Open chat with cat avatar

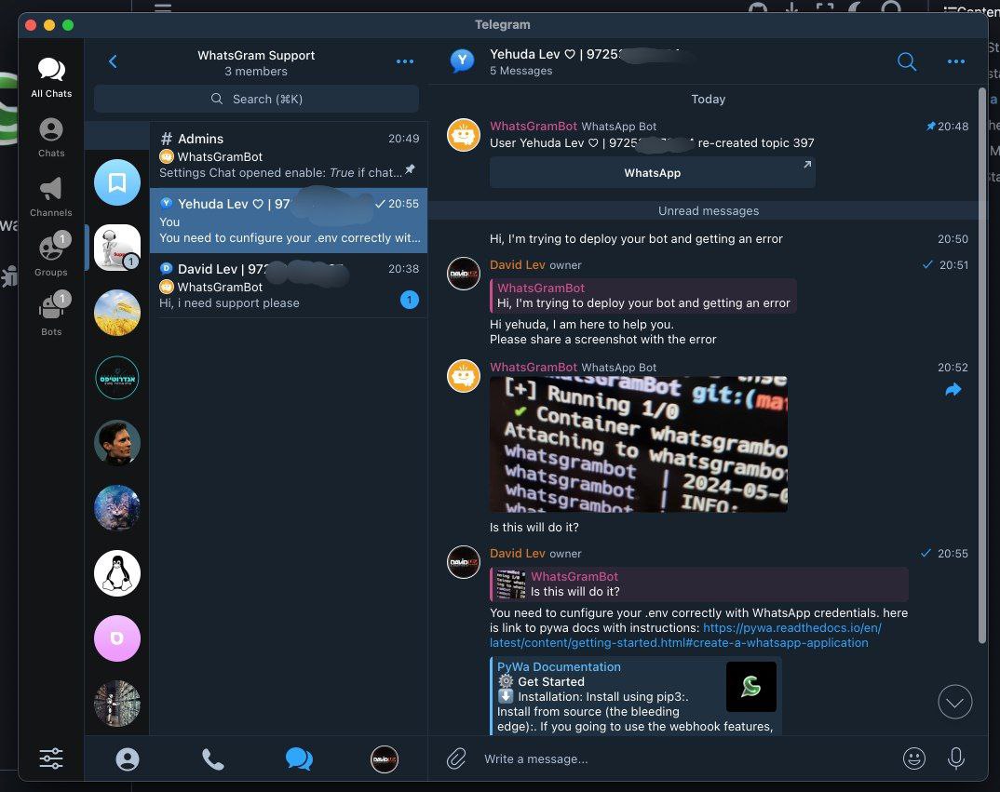pyautogui.click(x=117, y=507)
